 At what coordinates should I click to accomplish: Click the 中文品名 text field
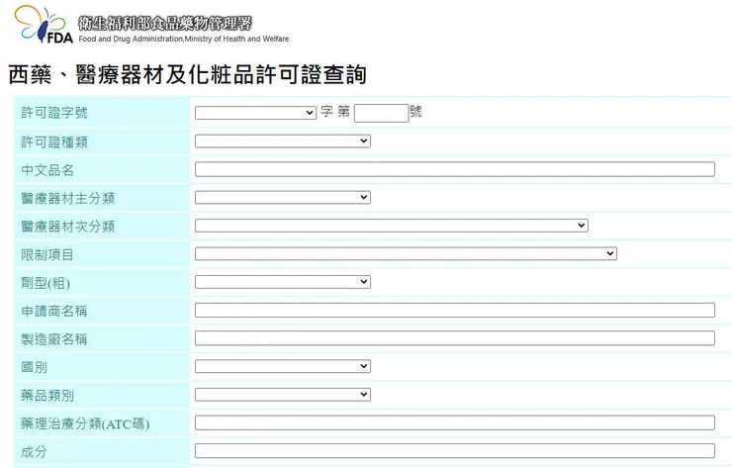click(x=455, y=169)
